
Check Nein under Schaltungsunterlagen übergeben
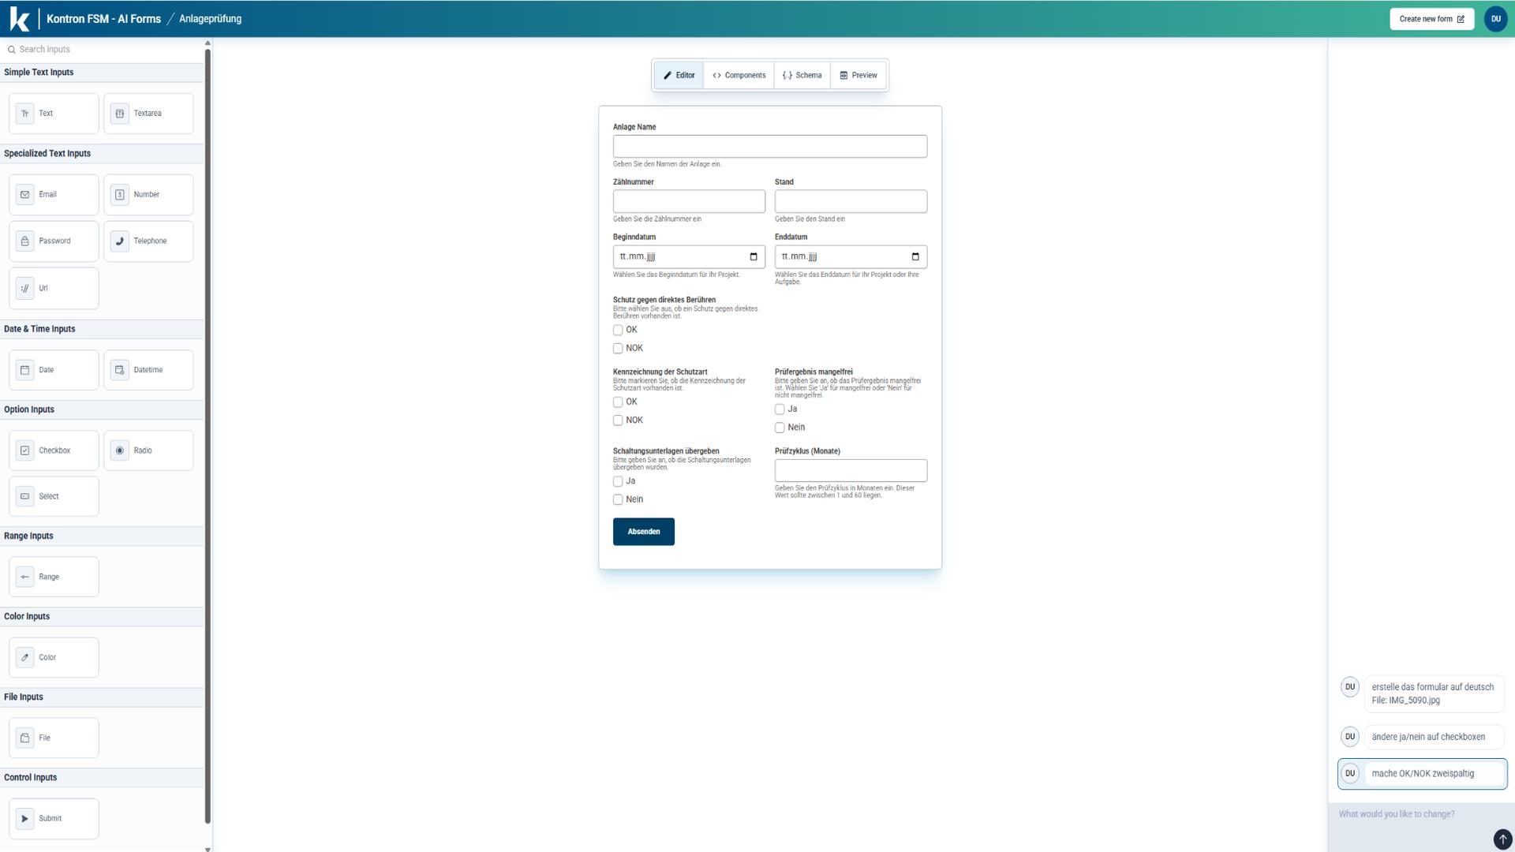tap(618, 499)
